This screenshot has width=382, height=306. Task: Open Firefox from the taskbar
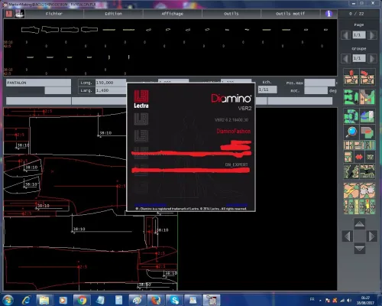pyautogui.click(x=156, y=300)
